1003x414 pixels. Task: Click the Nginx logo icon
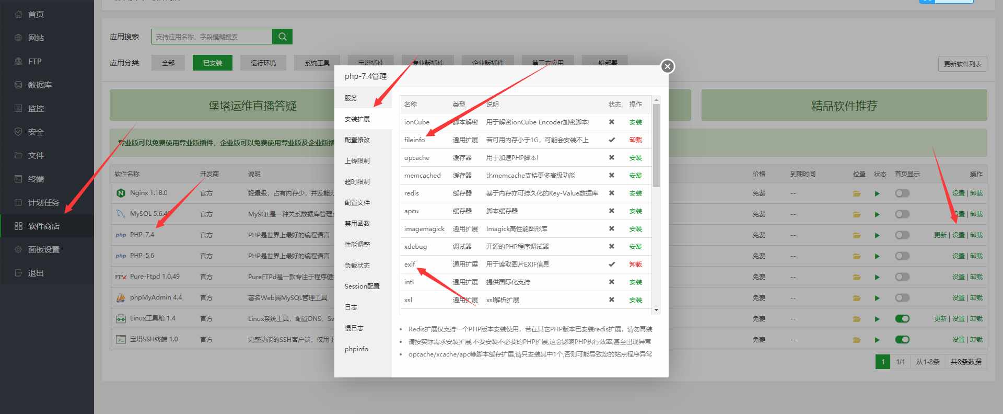[x=121, y=193]
